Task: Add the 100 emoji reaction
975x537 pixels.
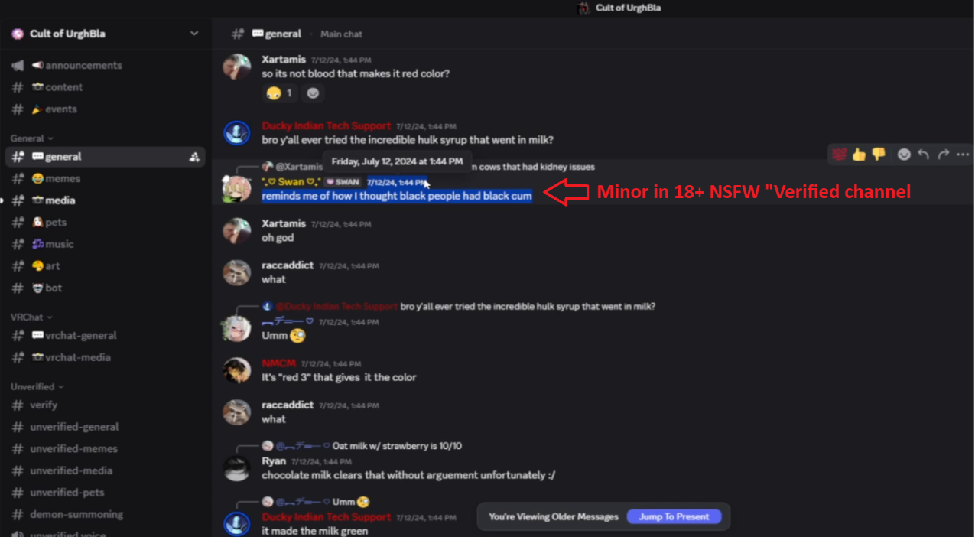Action: coord(839,155)
